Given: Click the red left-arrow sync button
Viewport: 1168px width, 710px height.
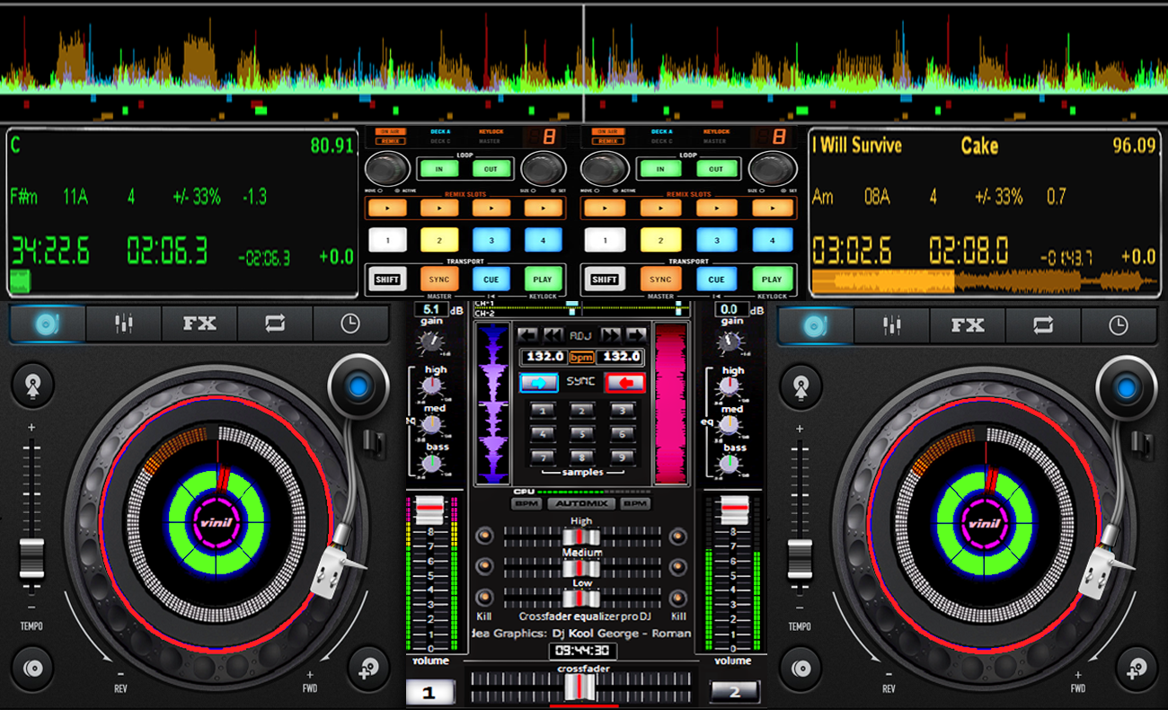Looking at the screenshot, I should (624, 383).
